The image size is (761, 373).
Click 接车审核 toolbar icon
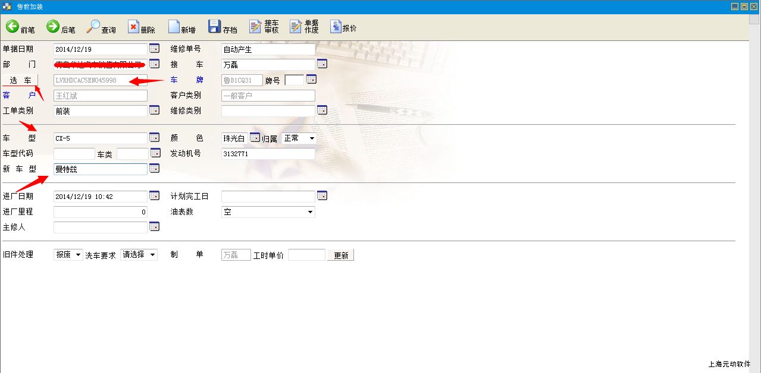coord(264,27)
